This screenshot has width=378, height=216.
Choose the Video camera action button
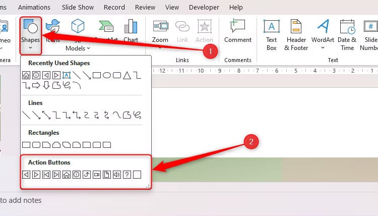click(x=97, y=175)
